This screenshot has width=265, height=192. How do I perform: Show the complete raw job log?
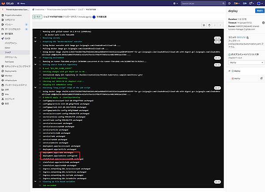click(204, 25)
